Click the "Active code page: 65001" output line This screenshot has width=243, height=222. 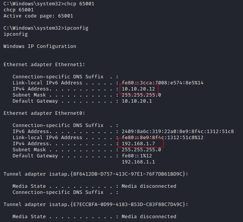38,16
